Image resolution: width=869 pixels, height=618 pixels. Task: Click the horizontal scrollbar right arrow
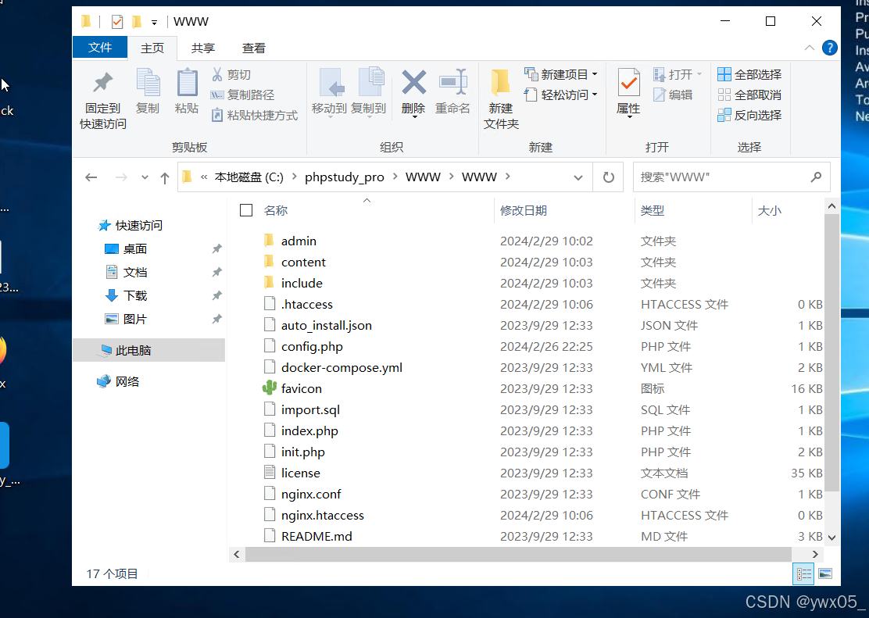[814, 554]
